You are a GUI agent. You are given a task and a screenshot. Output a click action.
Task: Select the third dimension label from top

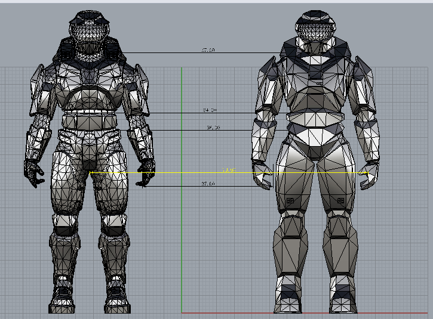[x=213, y=128]
